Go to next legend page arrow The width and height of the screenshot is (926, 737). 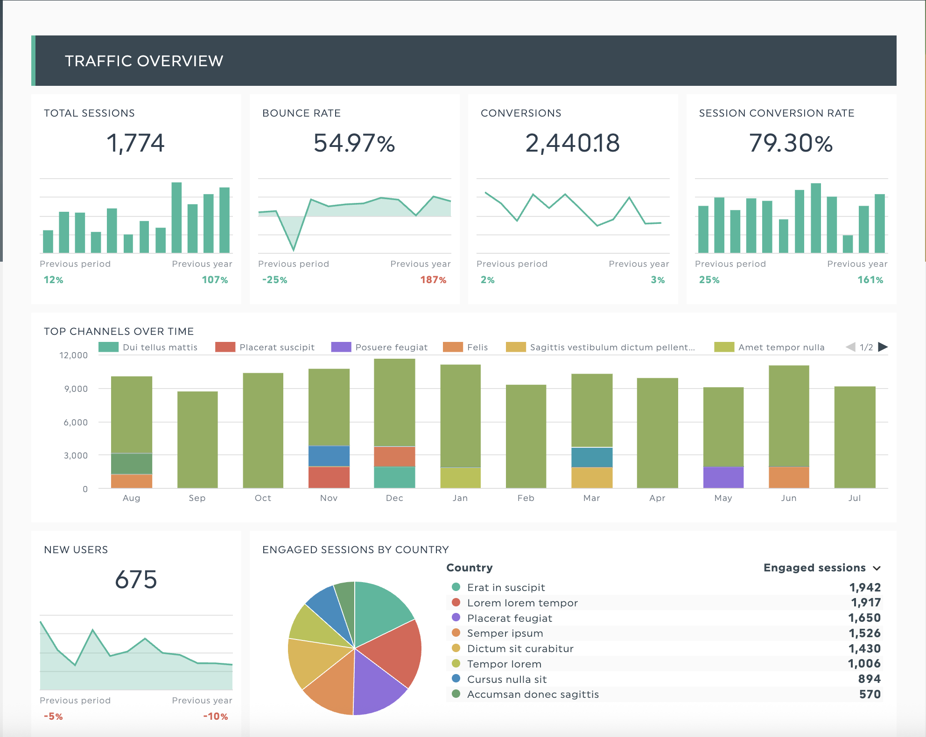tap(883, 347)
